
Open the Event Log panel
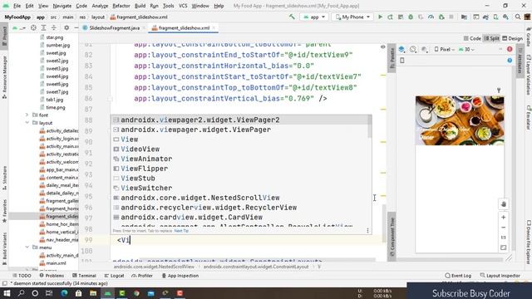[x=458, y=276]
